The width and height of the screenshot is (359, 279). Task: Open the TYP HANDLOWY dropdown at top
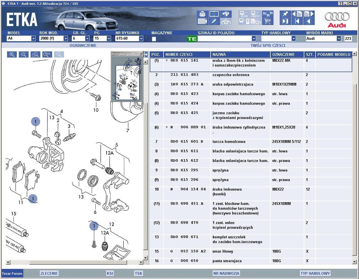point(294,38)
